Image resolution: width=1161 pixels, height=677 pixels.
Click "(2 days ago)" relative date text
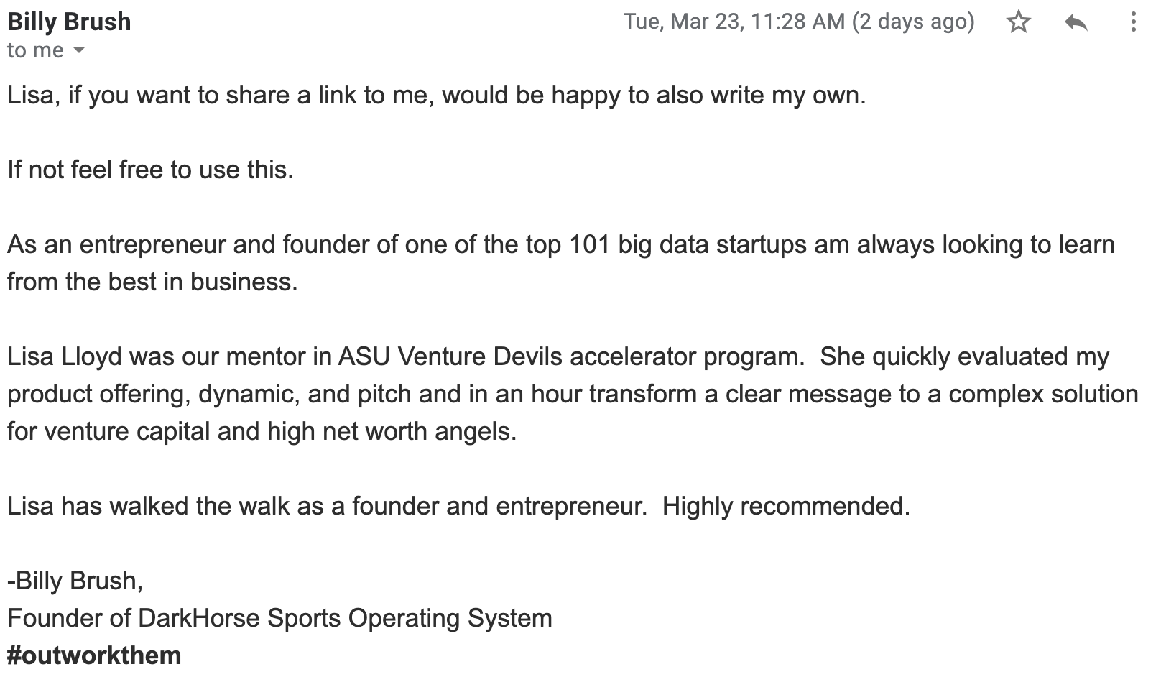[913, 22]
